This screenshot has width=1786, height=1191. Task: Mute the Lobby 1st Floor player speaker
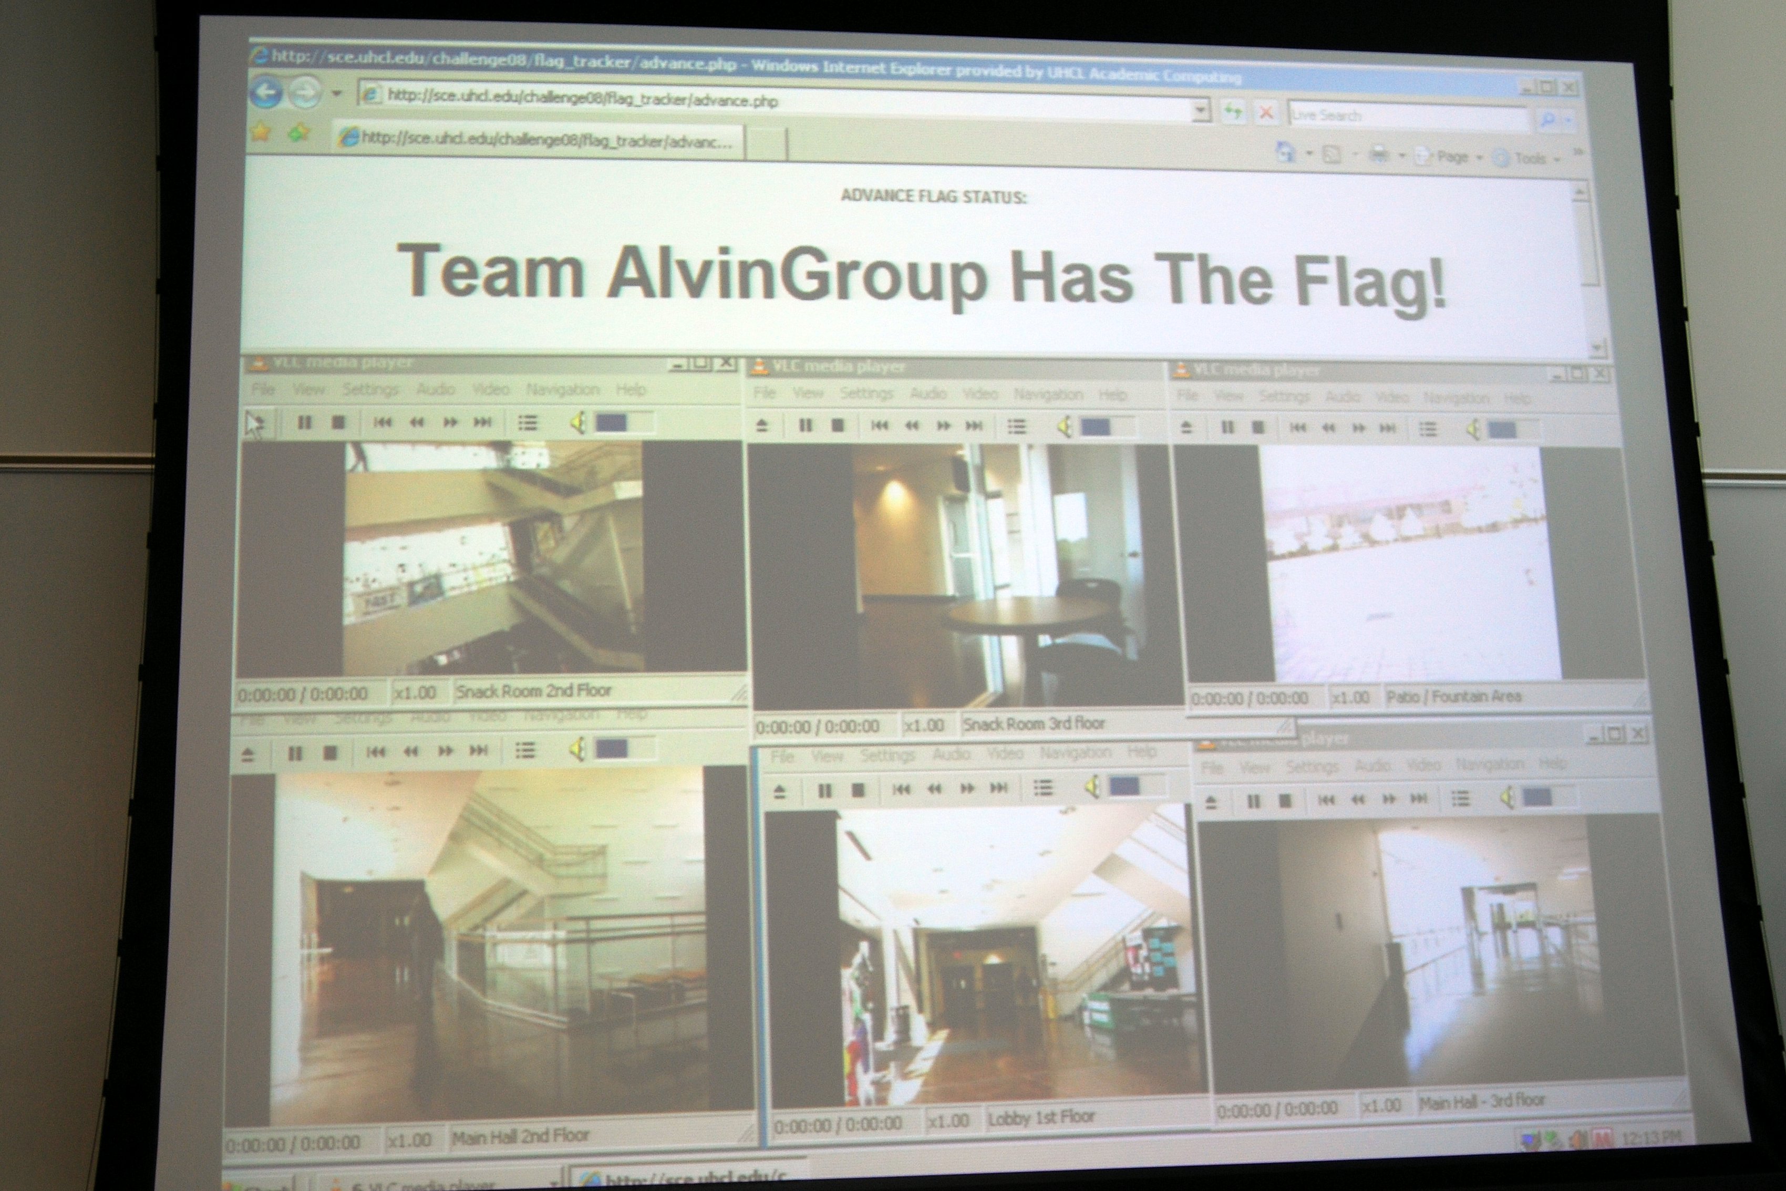point(1093,788)
